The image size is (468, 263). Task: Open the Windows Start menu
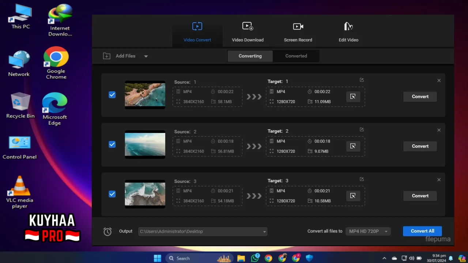coord(157,258)
